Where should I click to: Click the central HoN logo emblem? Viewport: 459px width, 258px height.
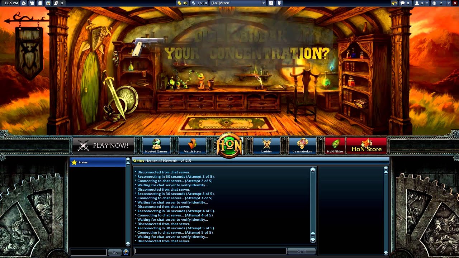coord(229,145)
